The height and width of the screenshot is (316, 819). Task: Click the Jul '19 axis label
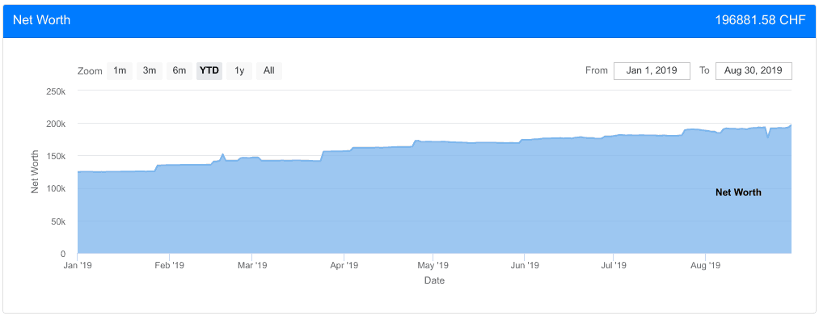613,265
